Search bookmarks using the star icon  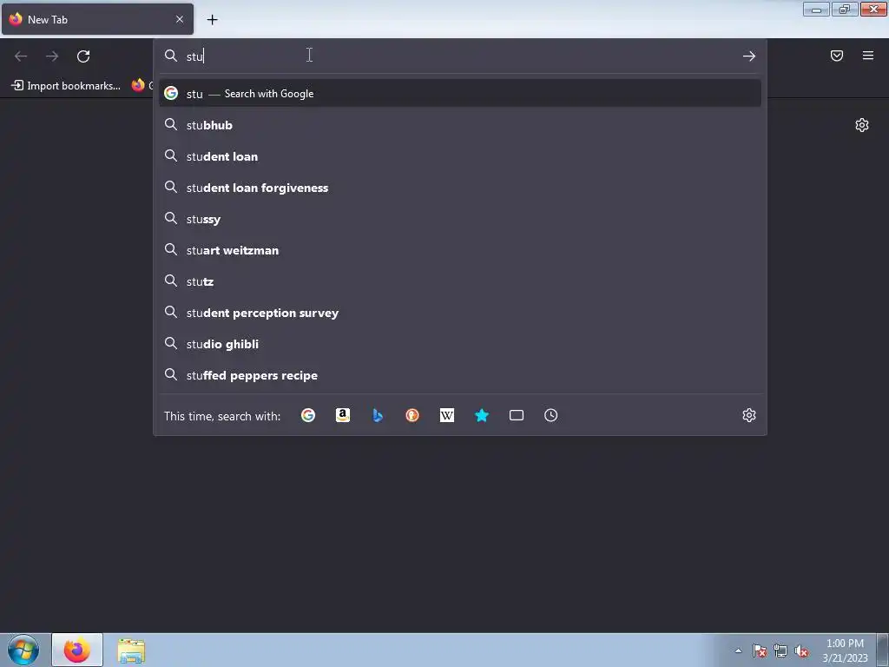(481, 415)
